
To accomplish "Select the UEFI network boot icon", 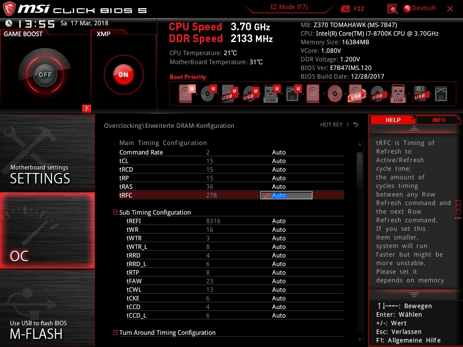I will pyautogui.click(x=293, y=94).
